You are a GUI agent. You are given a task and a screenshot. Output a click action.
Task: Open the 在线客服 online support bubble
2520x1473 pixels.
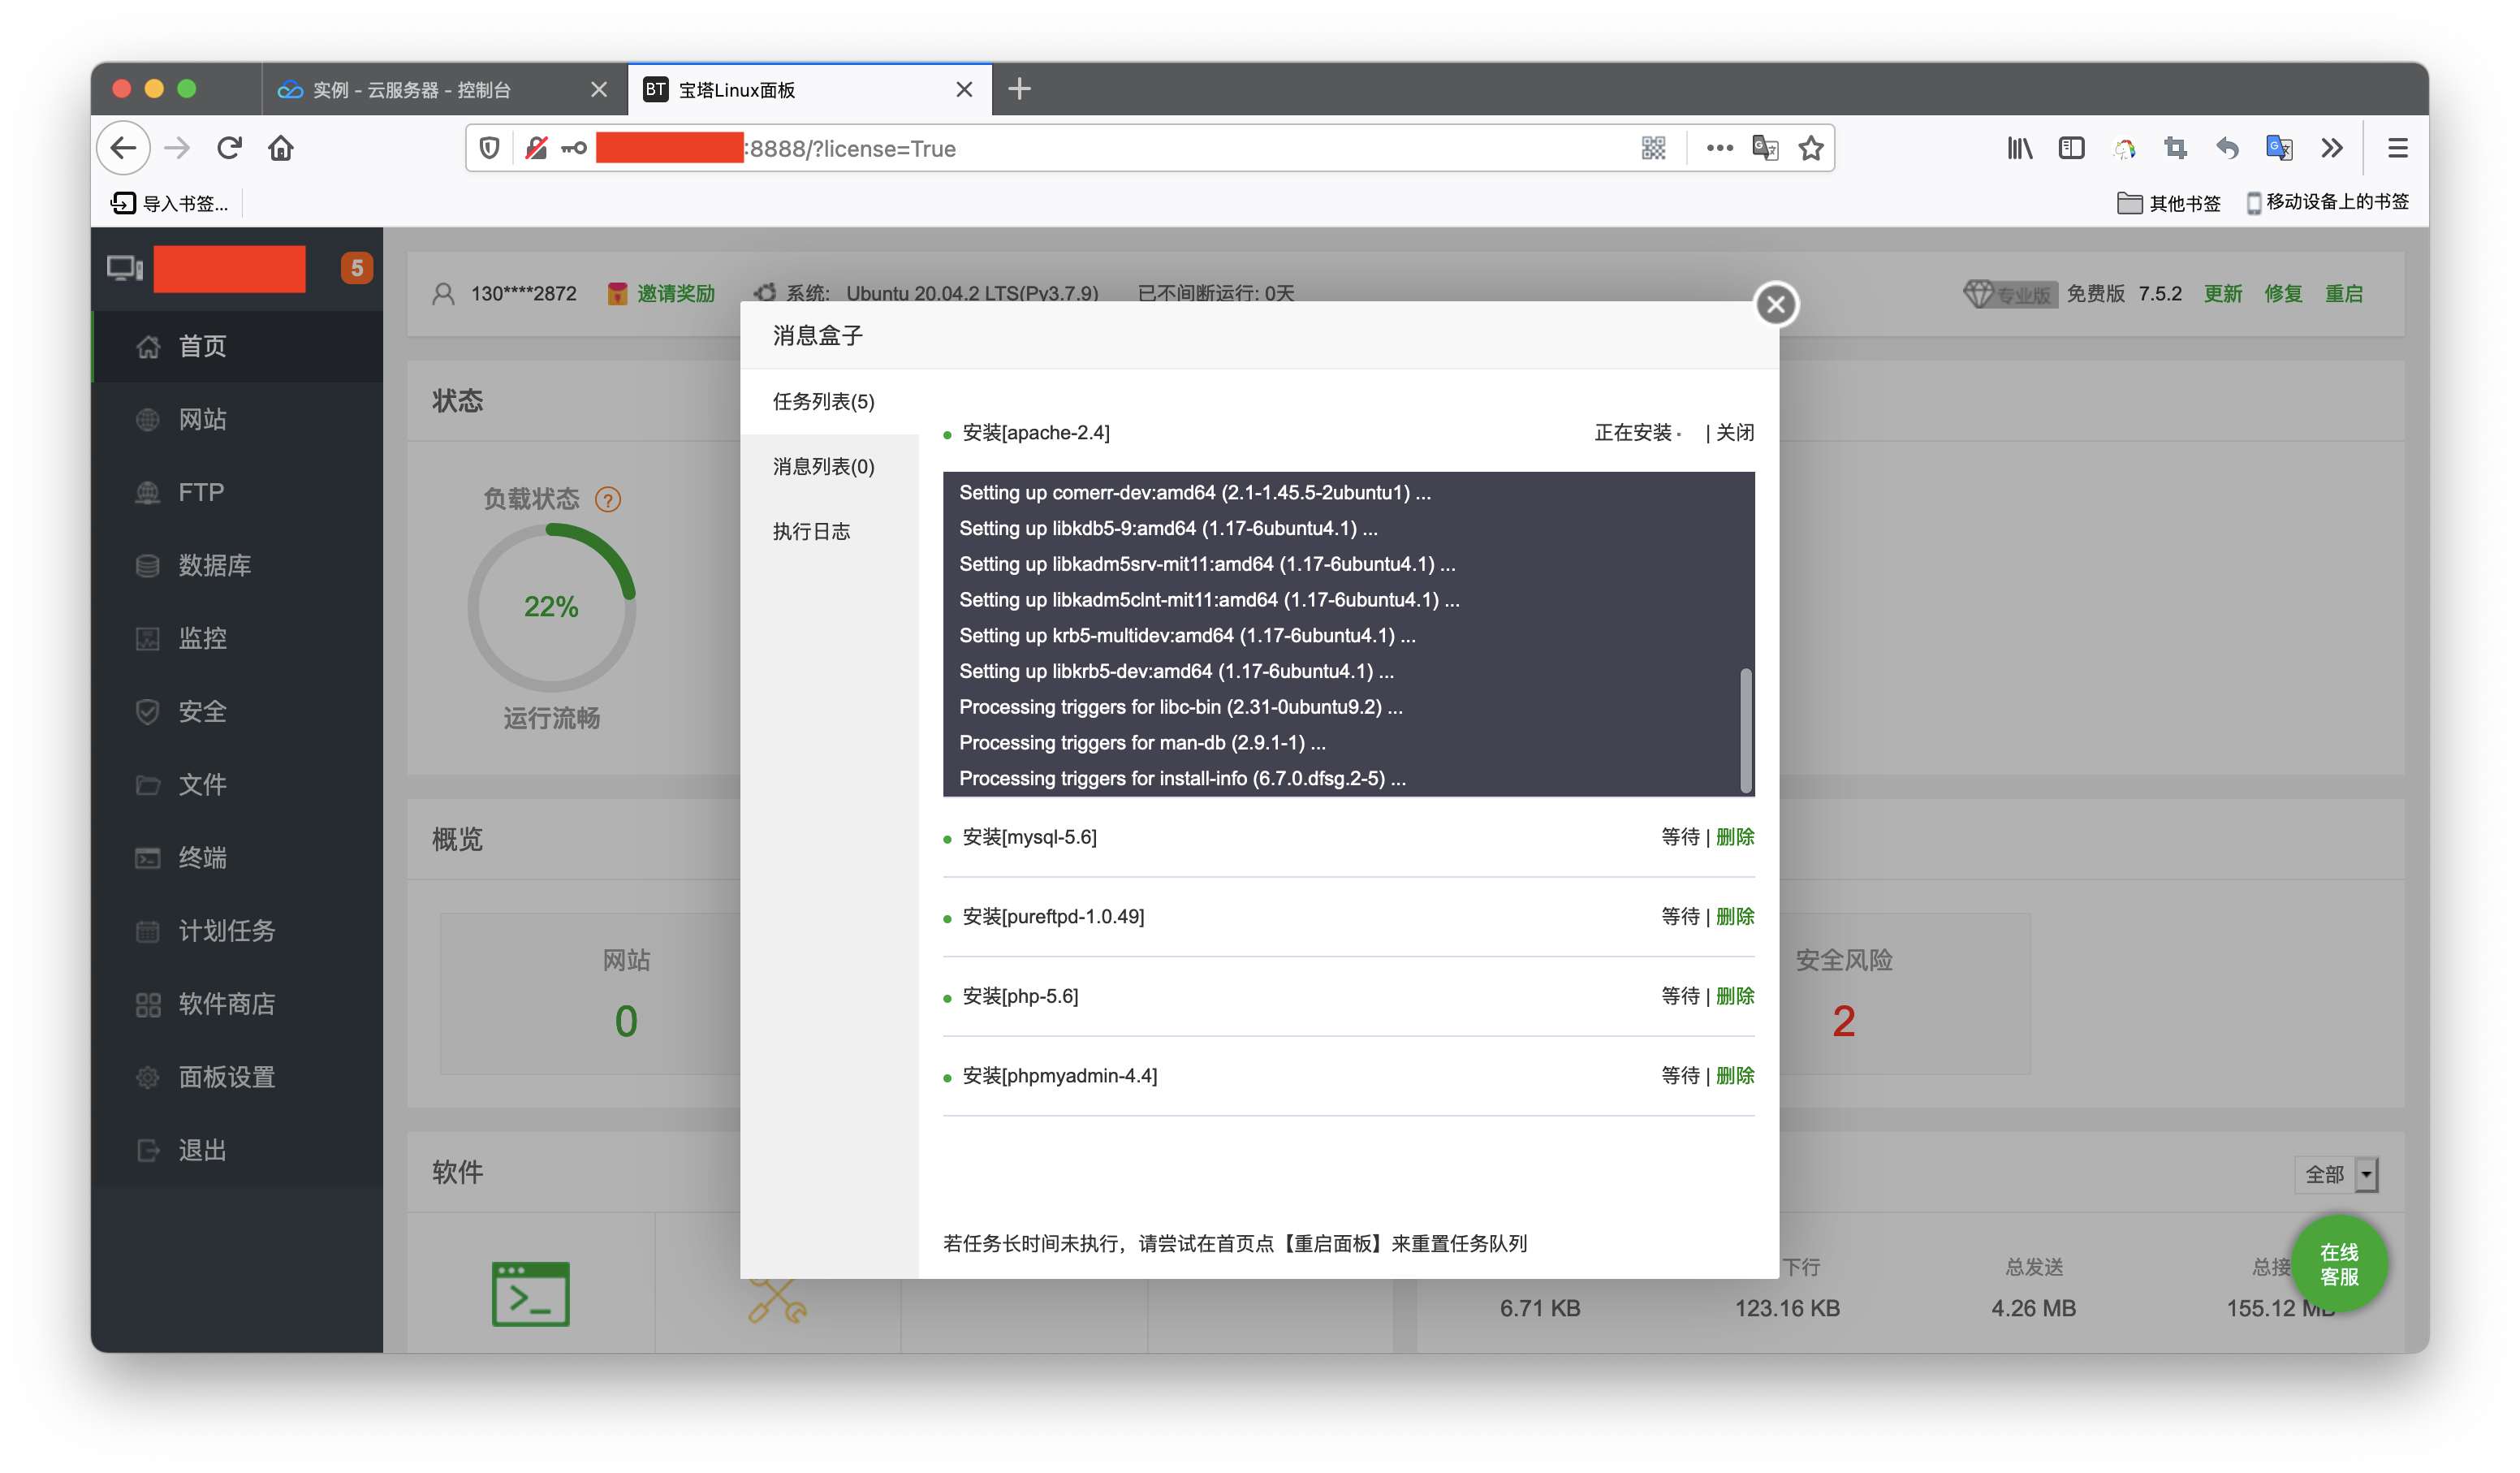pos(2339,1263)
